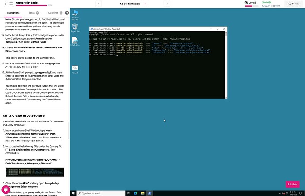Open the chat bubble widget

tap(6, 189)
